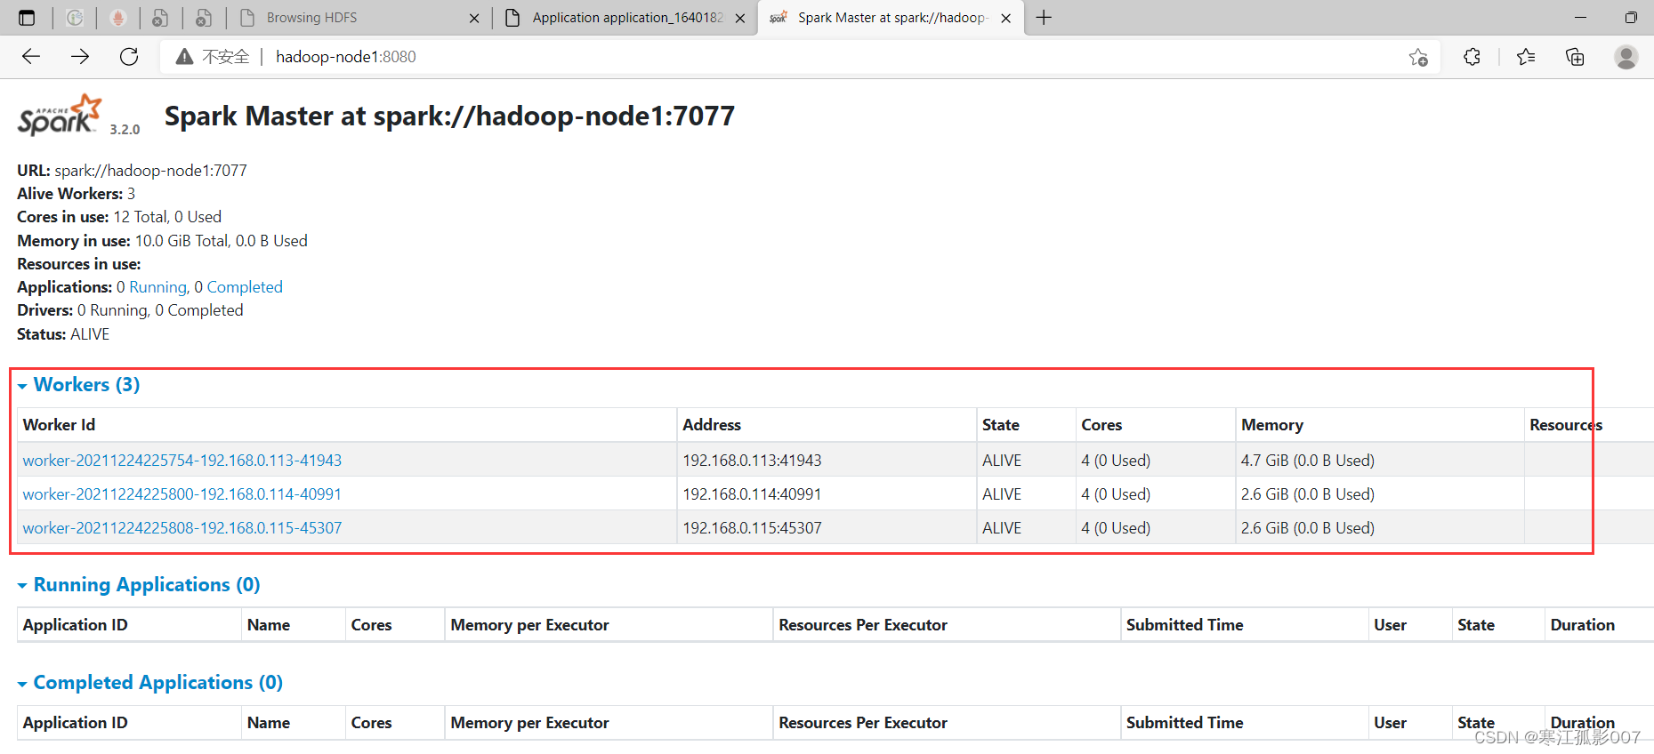Switch to the Application application_1640182 tab

point(625,18)
